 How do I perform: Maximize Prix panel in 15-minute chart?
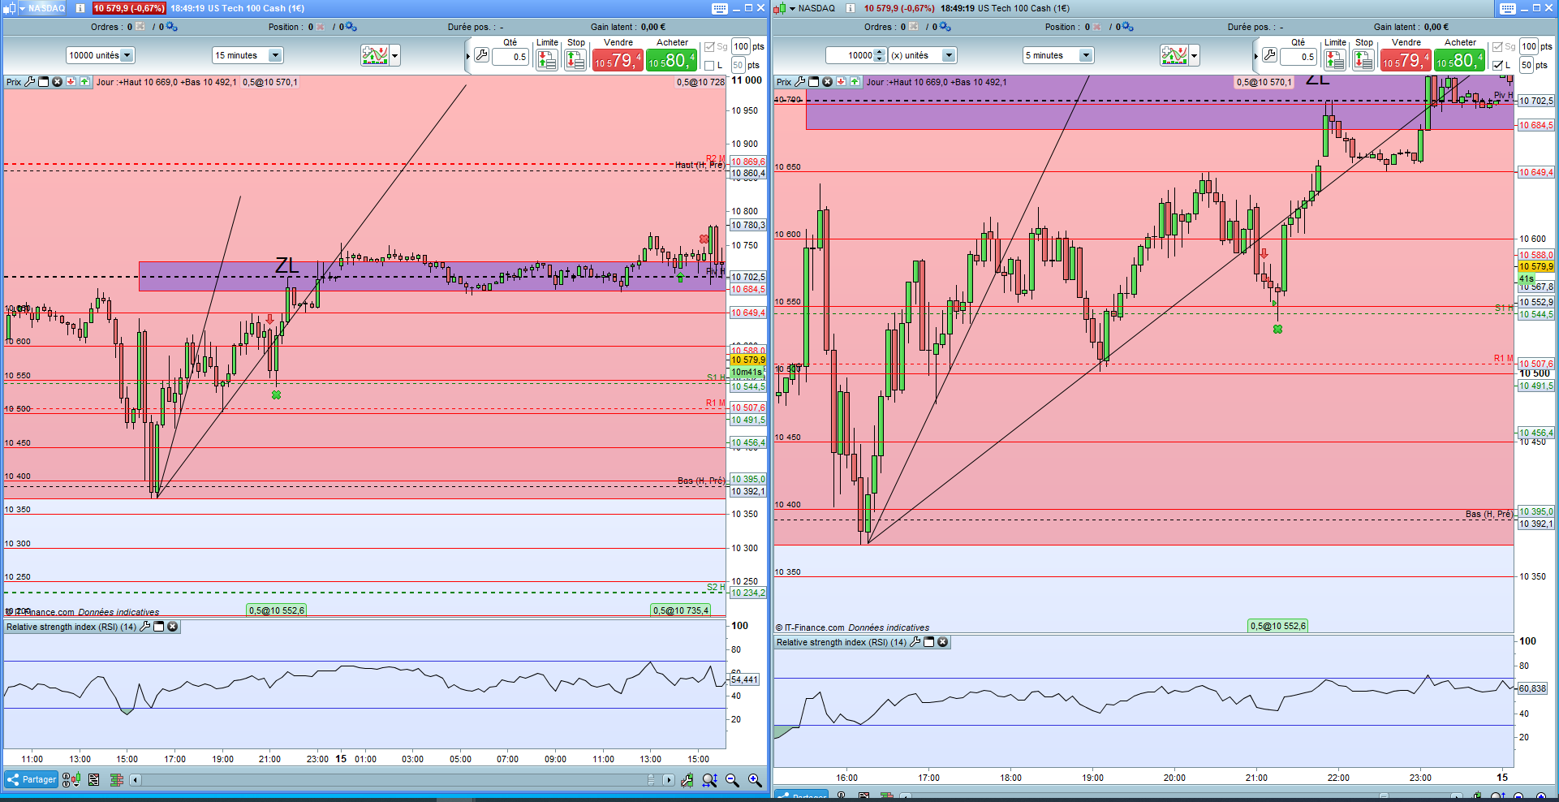click(x=44, y=82)
